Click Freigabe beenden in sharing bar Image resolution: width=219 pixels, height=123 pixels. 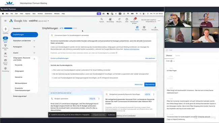click(x=99, y=115)
